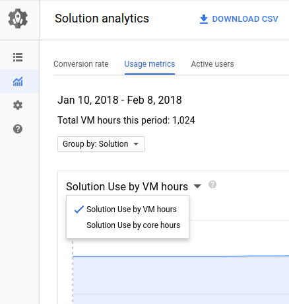The width and height of the screenshot is (289, 304).
Task: Click blue checkmark beside VM hours option
Action: [x=79, y=209]
